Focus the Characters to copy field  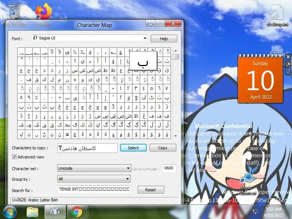(x=87, y=148)
